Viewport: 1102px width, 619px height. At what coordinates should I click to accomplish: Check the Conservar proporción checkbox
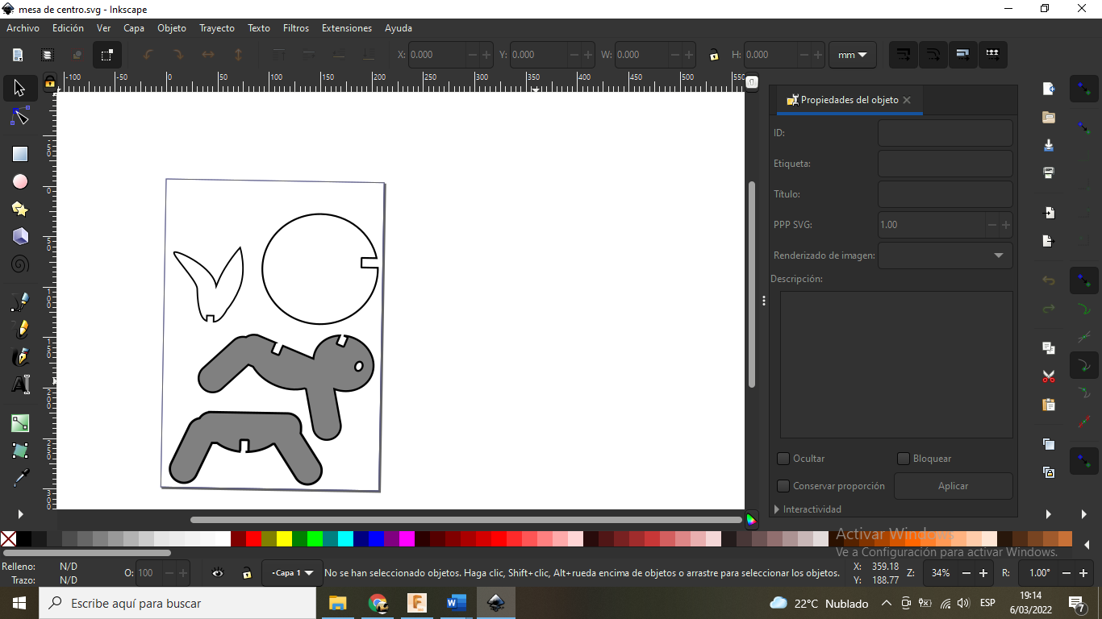(783, 486)
